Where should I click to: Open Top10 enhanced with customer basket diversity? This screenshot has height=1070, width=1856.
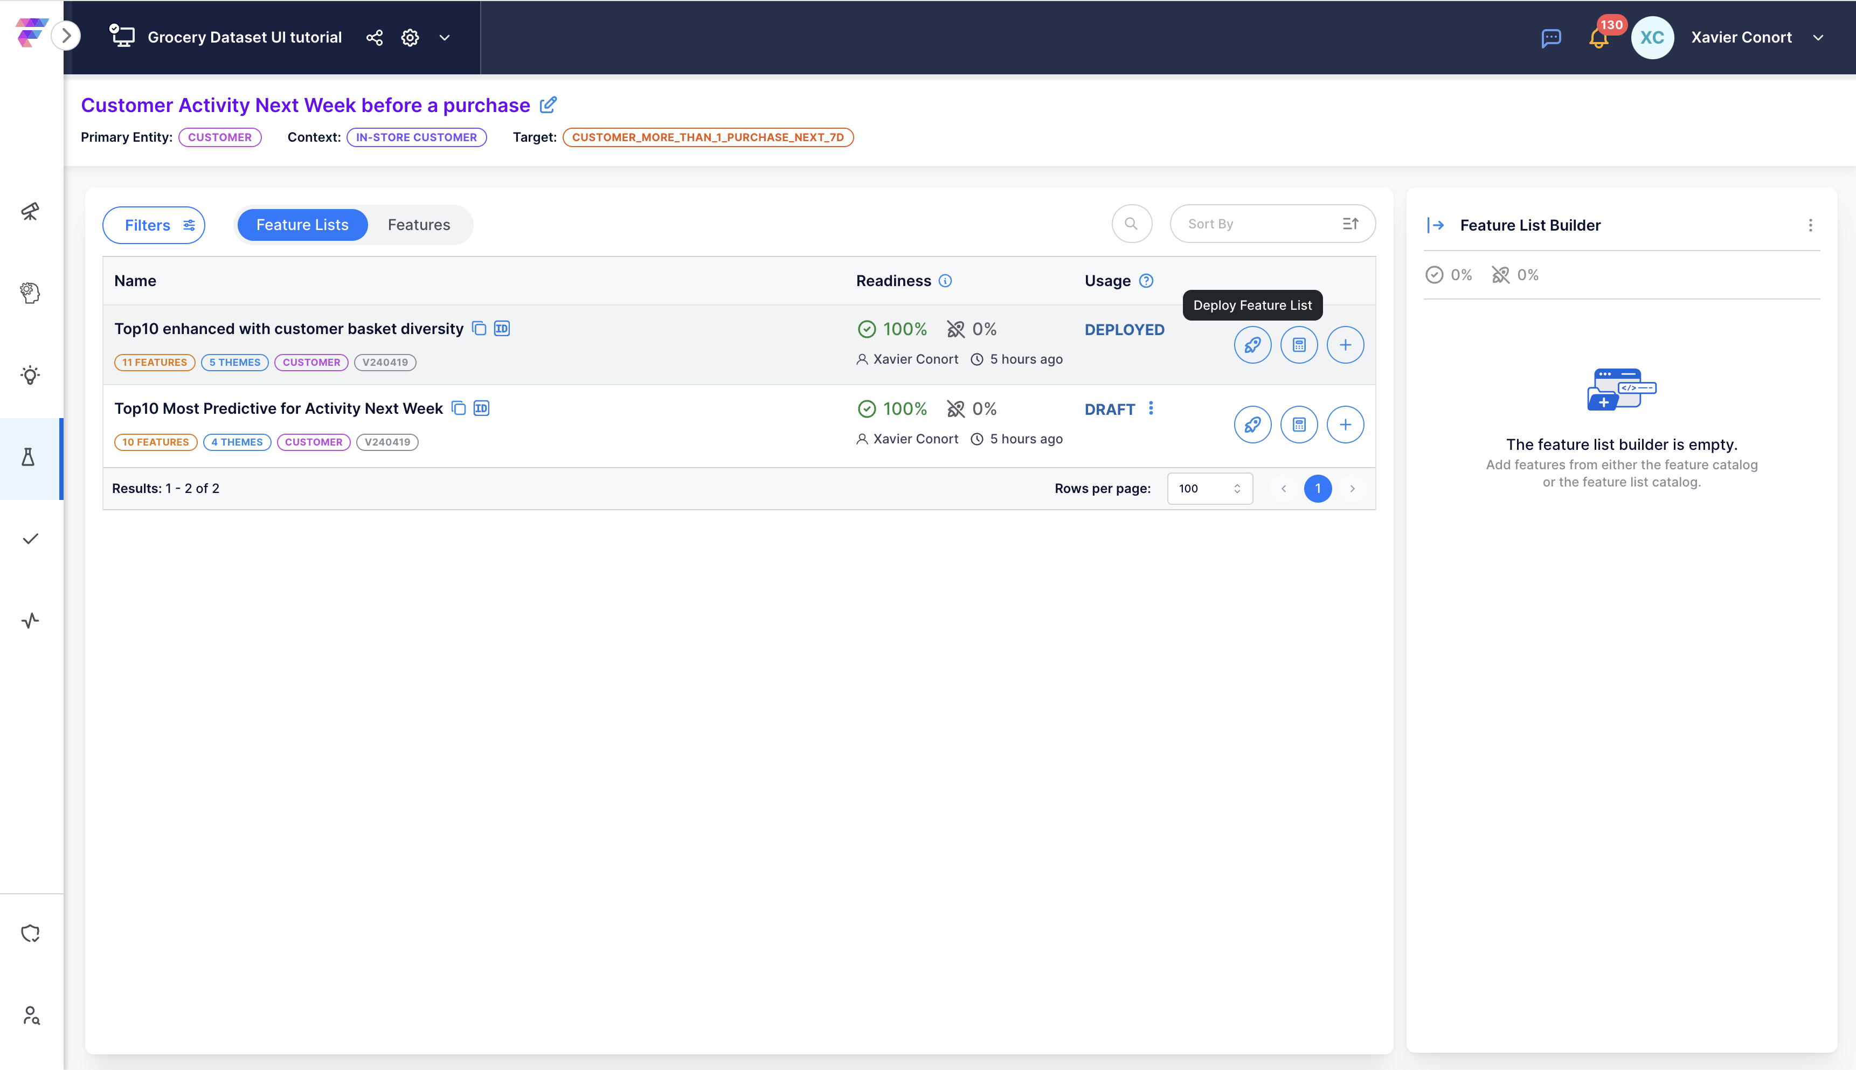pyautogui.click(x=289, y=329)
